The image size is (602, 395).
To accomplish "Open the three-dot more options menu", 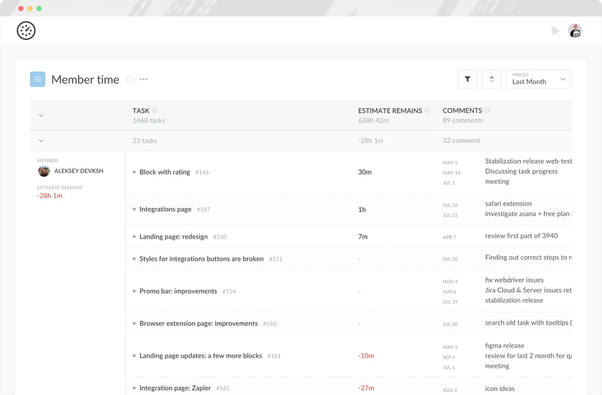I will coord(143,79).
